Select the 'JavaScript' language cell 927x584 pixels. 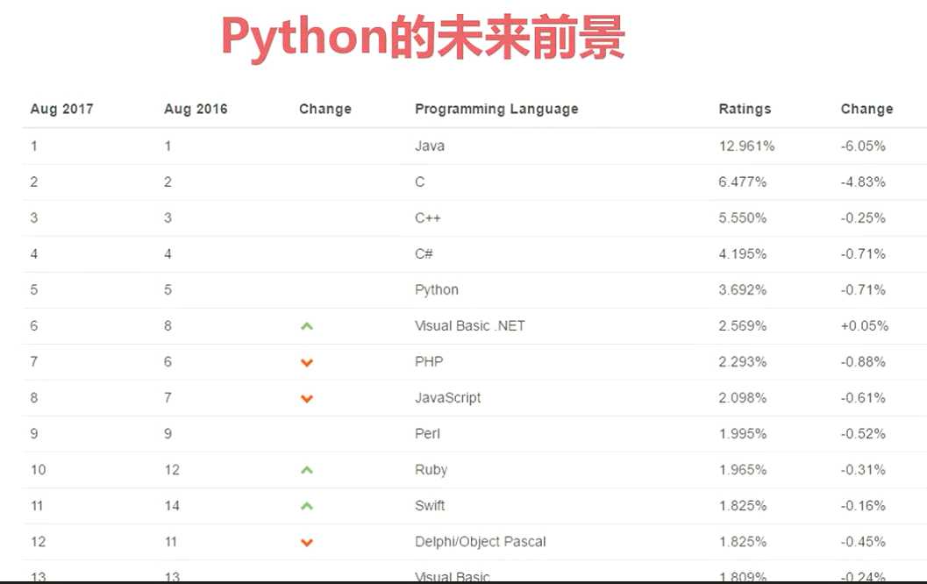pyautogui.click(x=448, y=398)
